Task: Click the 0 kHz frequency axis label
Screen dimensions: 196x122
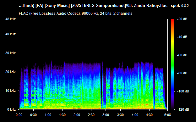Action: point(12,109)
